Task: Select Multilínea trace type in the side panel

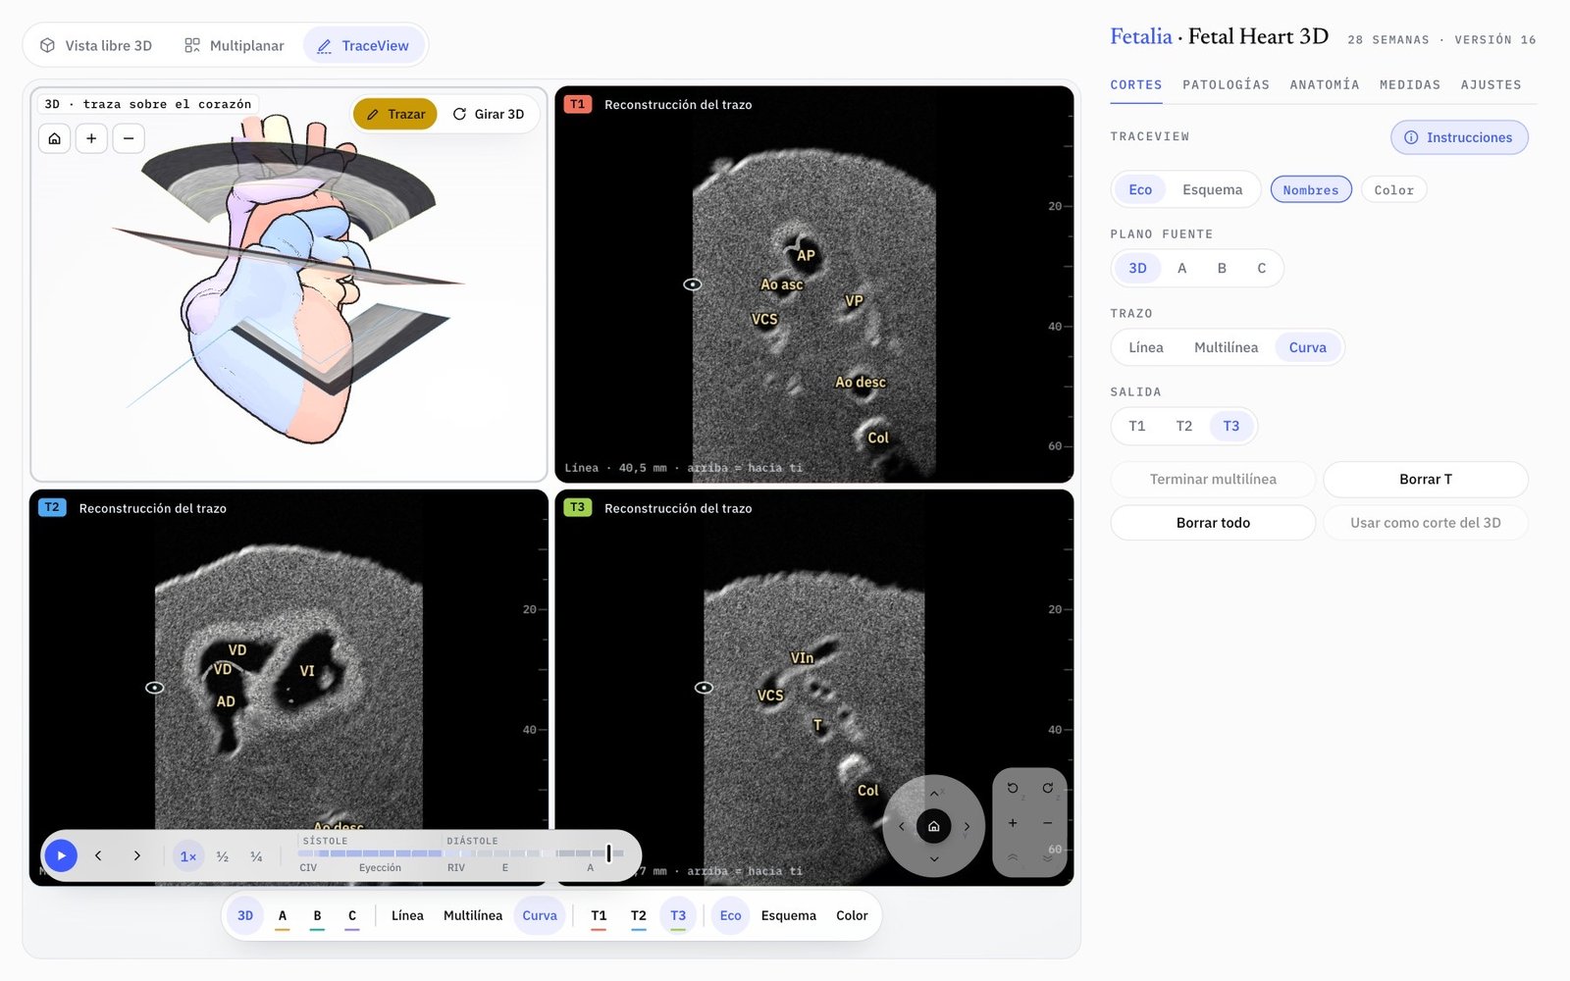Action: coord(1226,347)
